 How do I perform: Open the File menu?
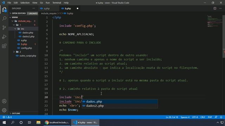click(x=9, y=3)
